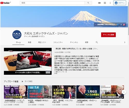Click channel name 大紀元 エポックタイムズ・ジャパン
The height and width of the screenshot is (108, 129).
46,33
